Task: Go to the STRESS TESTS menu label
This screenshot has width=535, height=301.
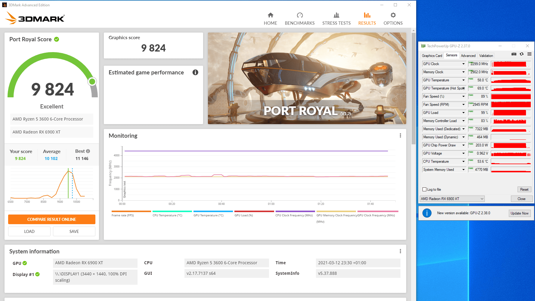Action: click(x=336, y=23)
